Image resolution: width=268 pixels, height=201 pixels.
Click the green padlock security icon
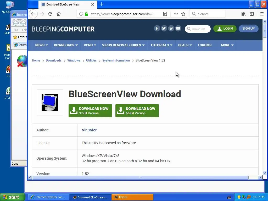coord(86,14)
